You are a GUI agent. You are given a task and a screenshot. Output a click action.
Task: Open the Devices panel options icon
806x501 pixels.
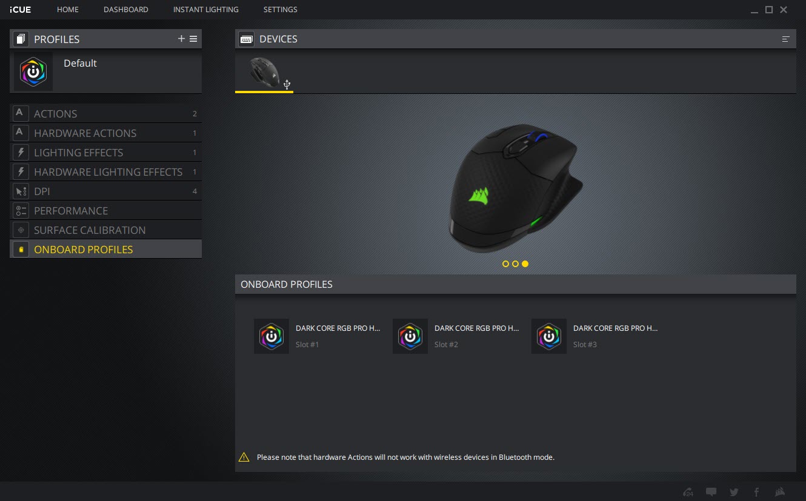tap(786, 39)
